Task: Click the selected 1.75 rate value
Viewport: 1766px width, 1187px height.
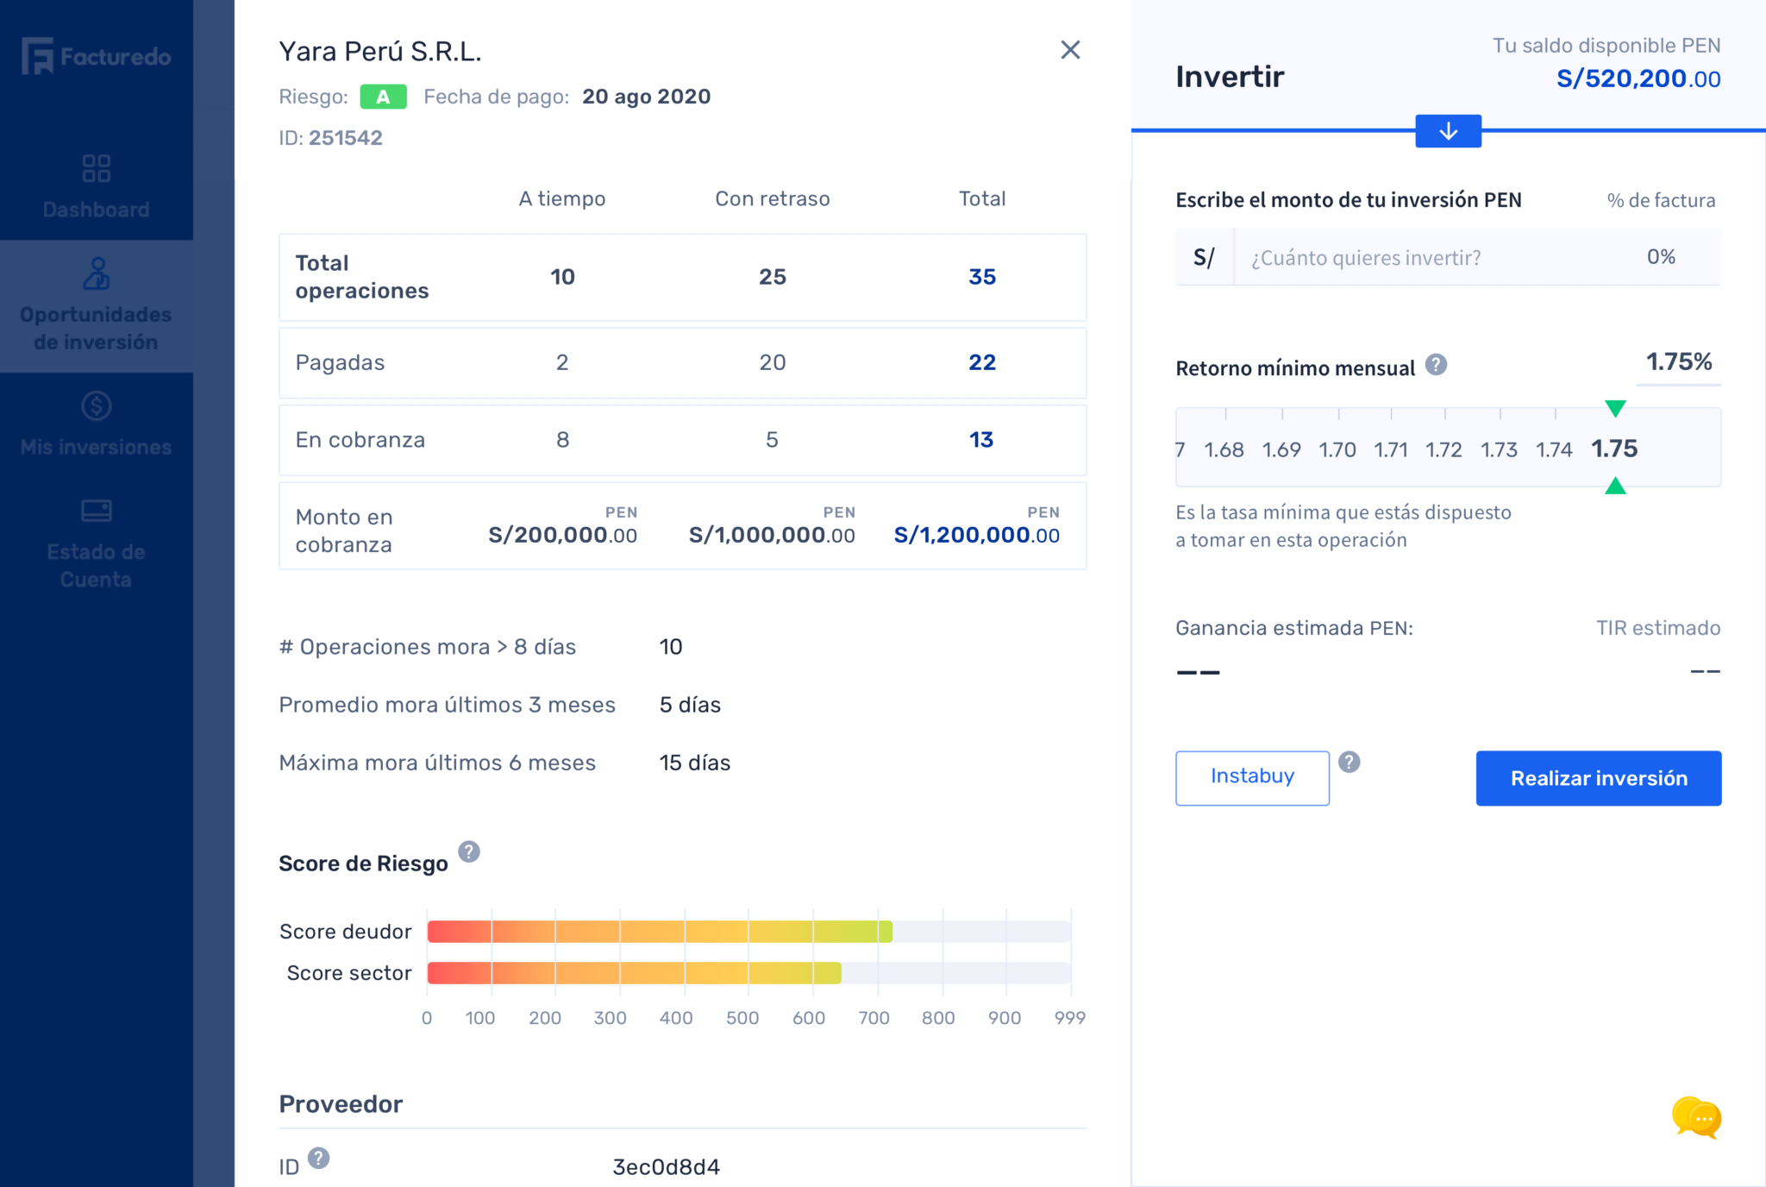Action: (x=1614, y=449)
